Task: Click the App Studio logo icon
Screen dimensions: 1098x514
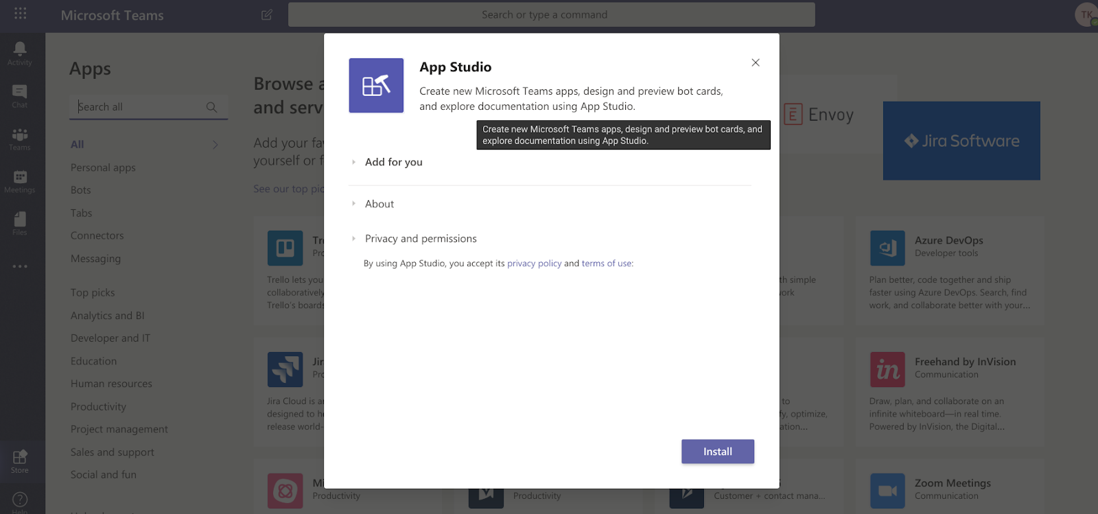Action: 376,85
